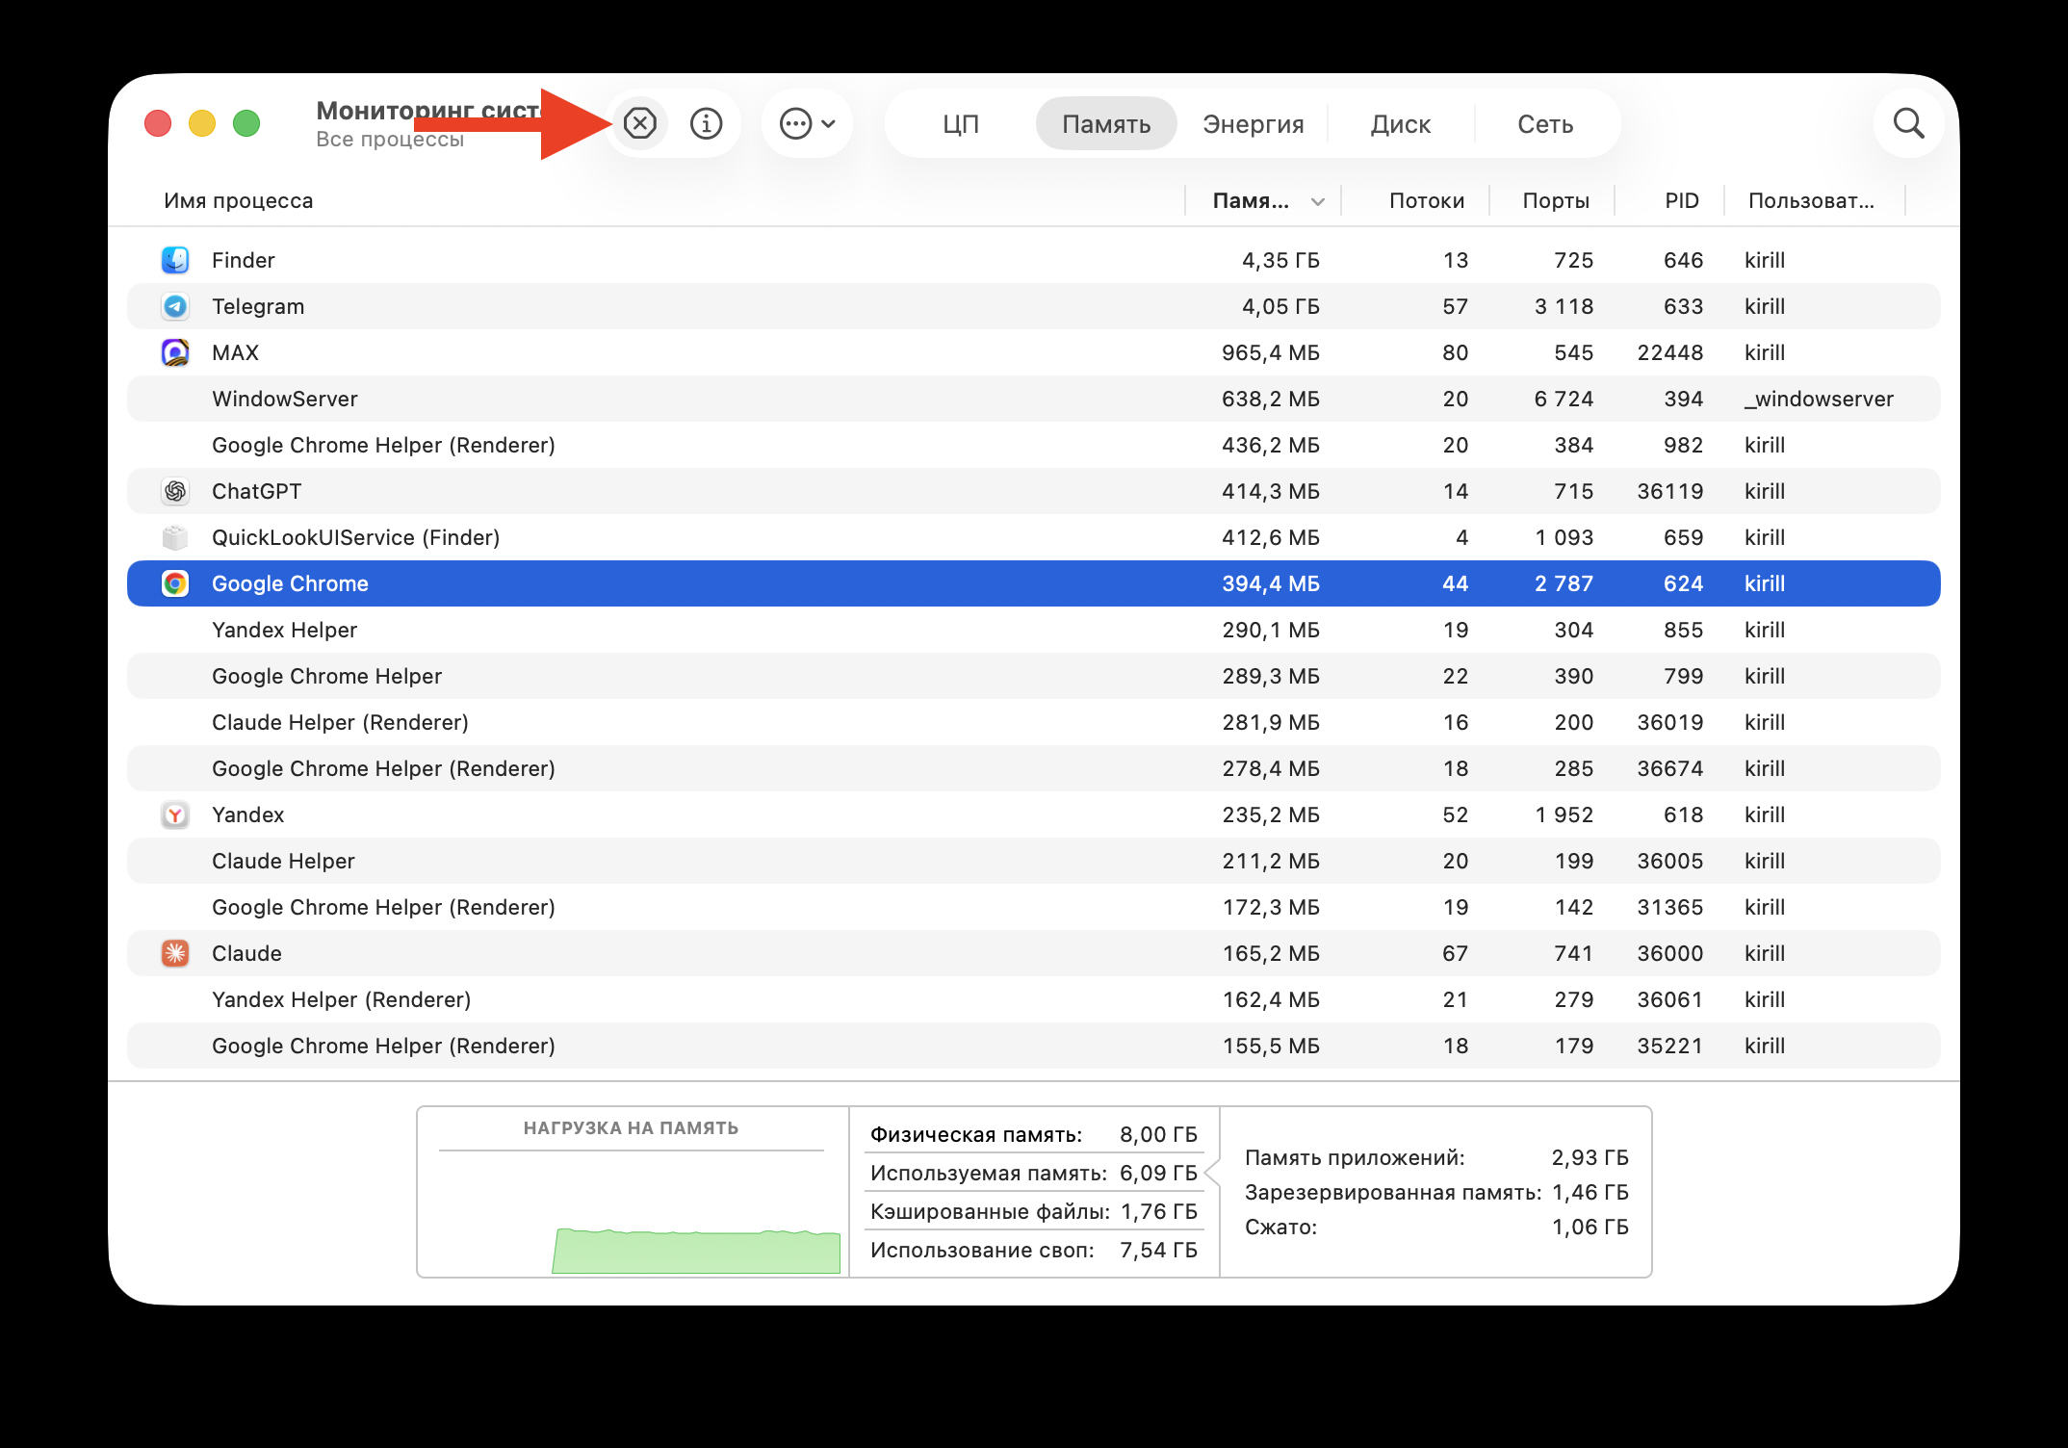Select the Finder process name
Image resolution: width=2068 pixels, height=1448 pixels.
click(x=243, y=260)
